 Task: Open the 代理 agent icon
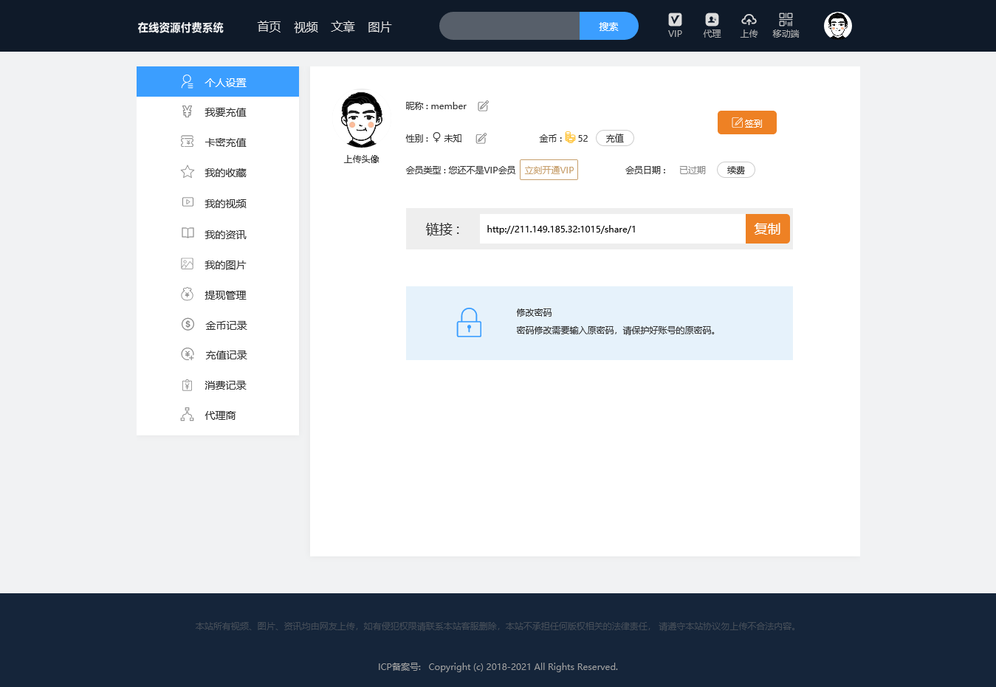(x=712, y=20)
